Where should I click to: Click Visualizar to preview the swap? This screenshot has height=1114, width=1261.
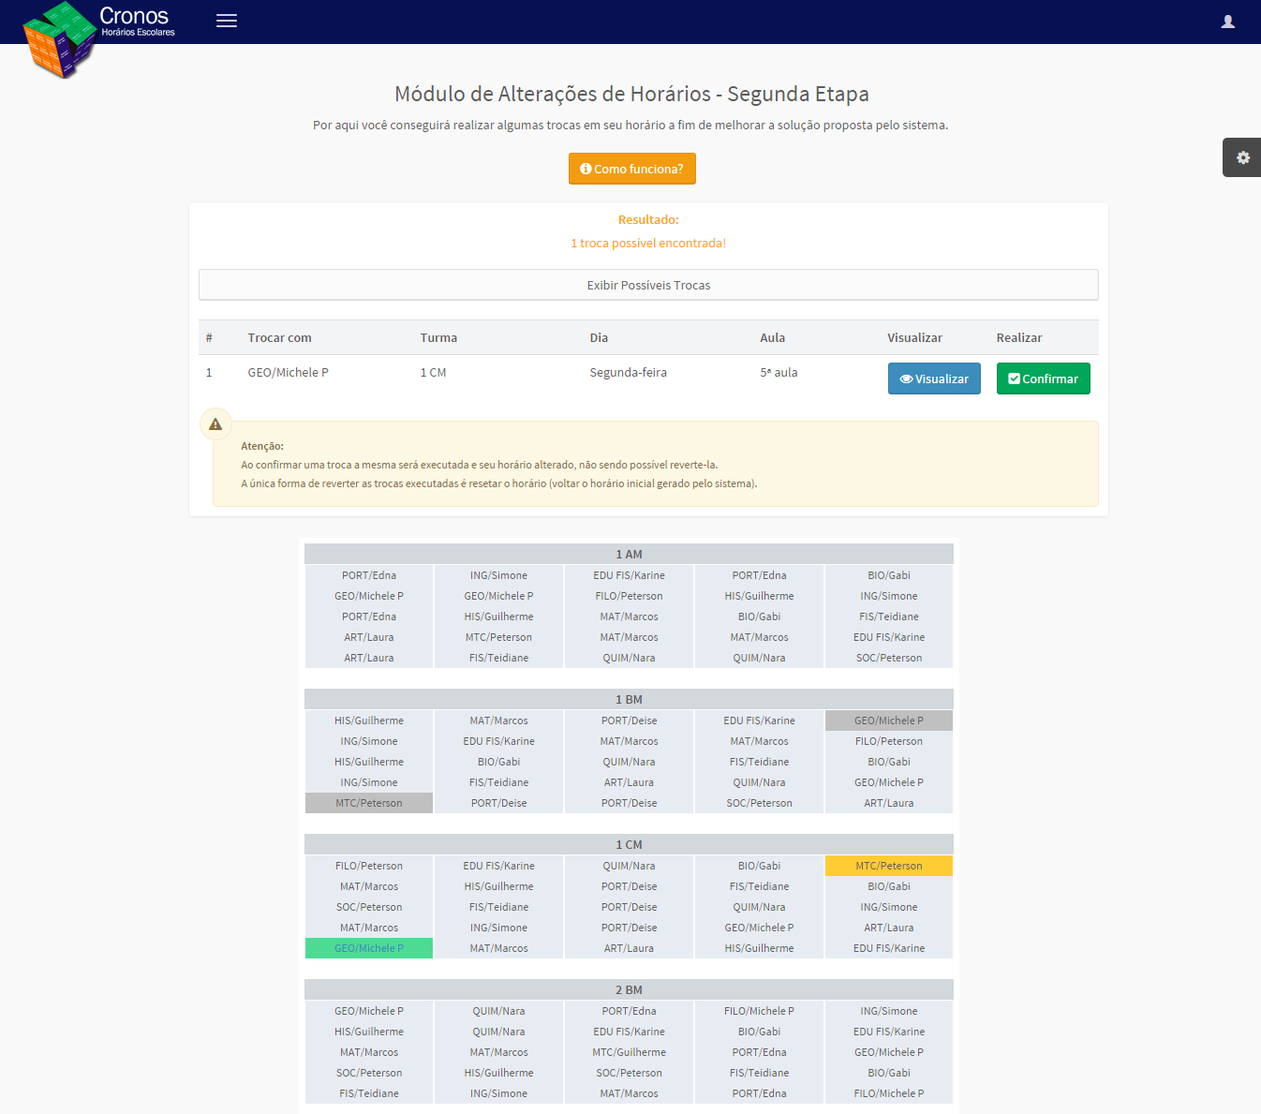pyautogui.click(x=933, y=379)
